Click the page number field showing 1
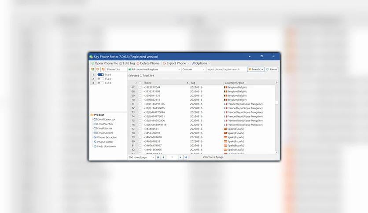Viewport: 368px width, 213px height. (x=172, y=158)
